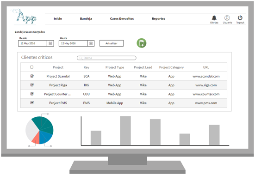This screenshot has width=255, height=174.
Task: Select the teal slice of pie chart
Action: click(x=45, y=125)
